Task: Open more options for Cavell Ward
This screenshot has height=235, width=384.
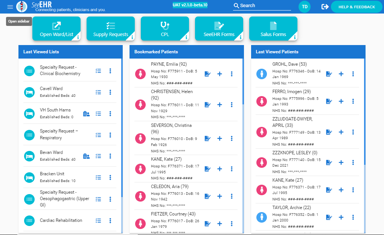Action: [110, 92]
